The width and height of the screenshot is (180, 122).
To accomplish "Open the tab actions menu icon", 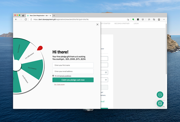I will tap(23, 16).
